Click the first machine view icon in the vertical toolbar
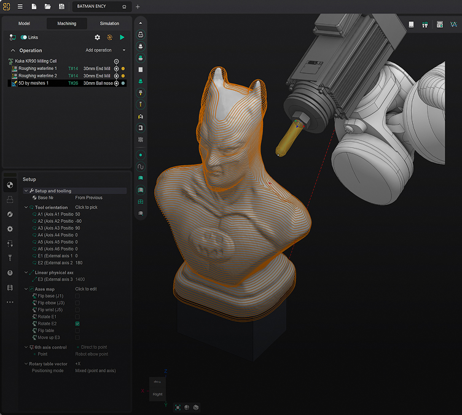Image resolution: width=462 pixels, height=415 pixels. [x=141, y=35]
